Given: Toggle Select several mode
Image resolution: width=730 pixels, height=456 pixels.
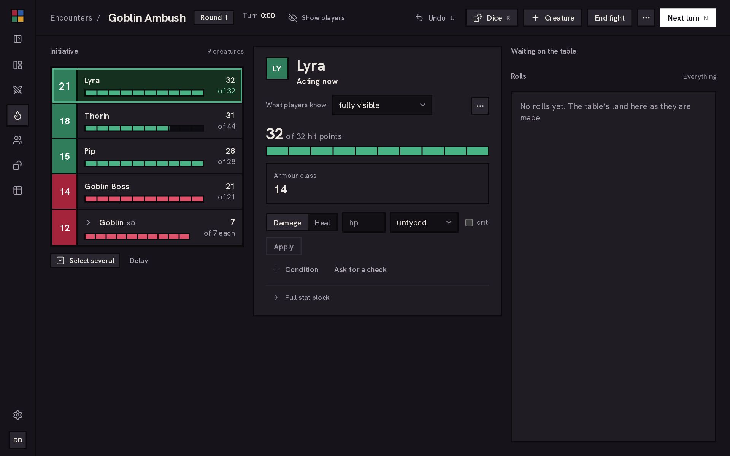Looking at the screenshot, I should pos(85,261).
